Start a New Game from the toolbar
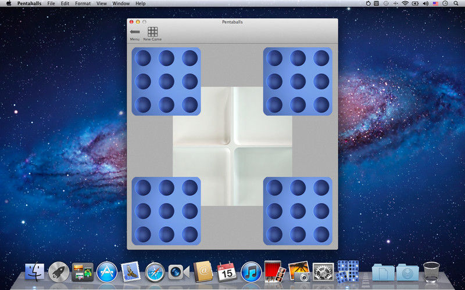 pos(152,34)
